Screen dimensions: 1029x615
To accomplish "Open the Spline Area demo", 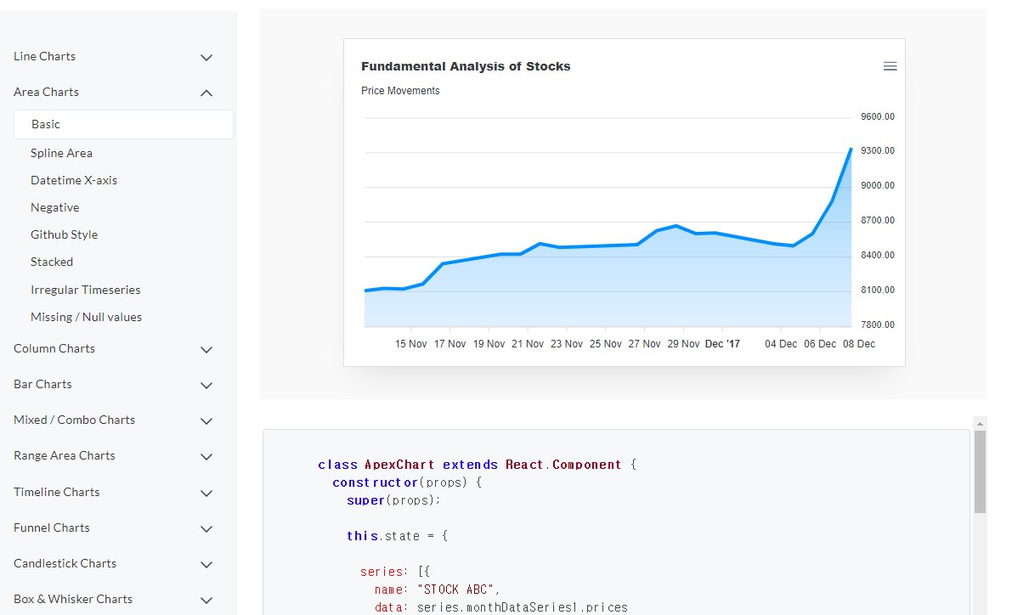I will click(61, 153).
